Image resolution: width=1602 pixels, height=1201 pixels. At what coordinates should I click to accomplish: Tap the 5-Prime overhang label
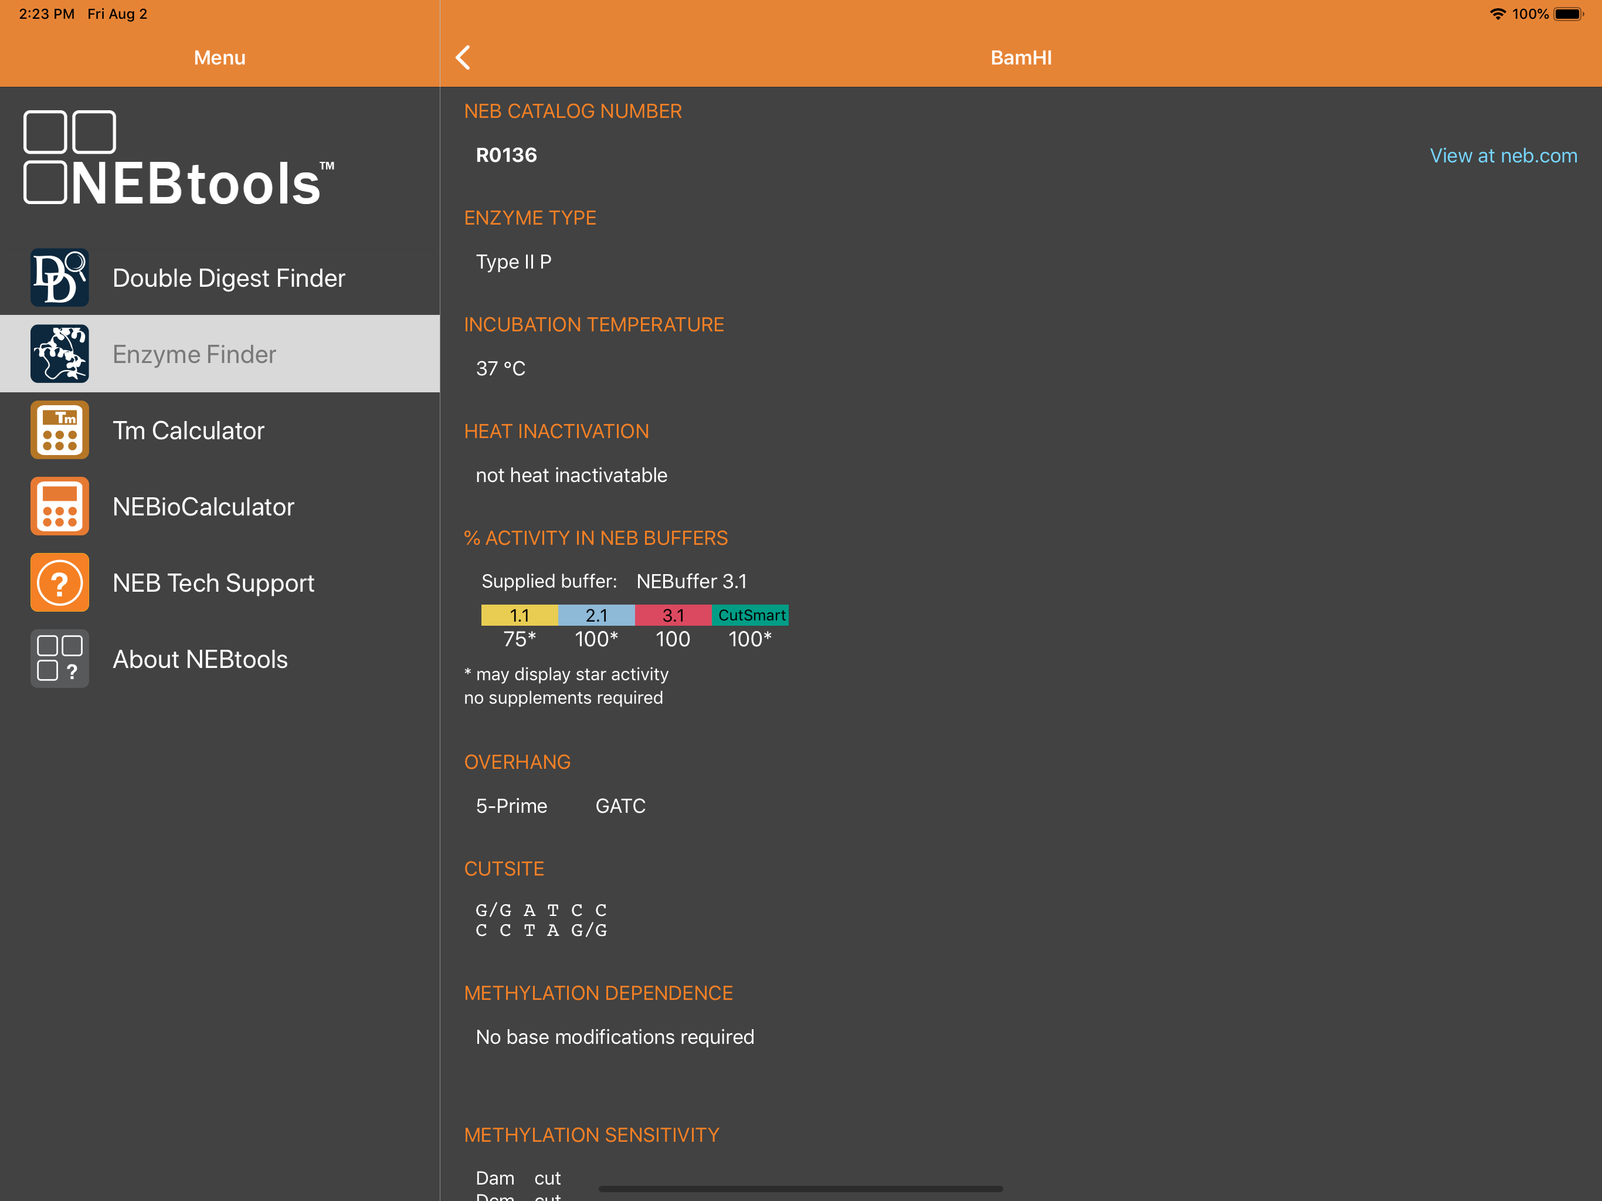pos(511,806)
